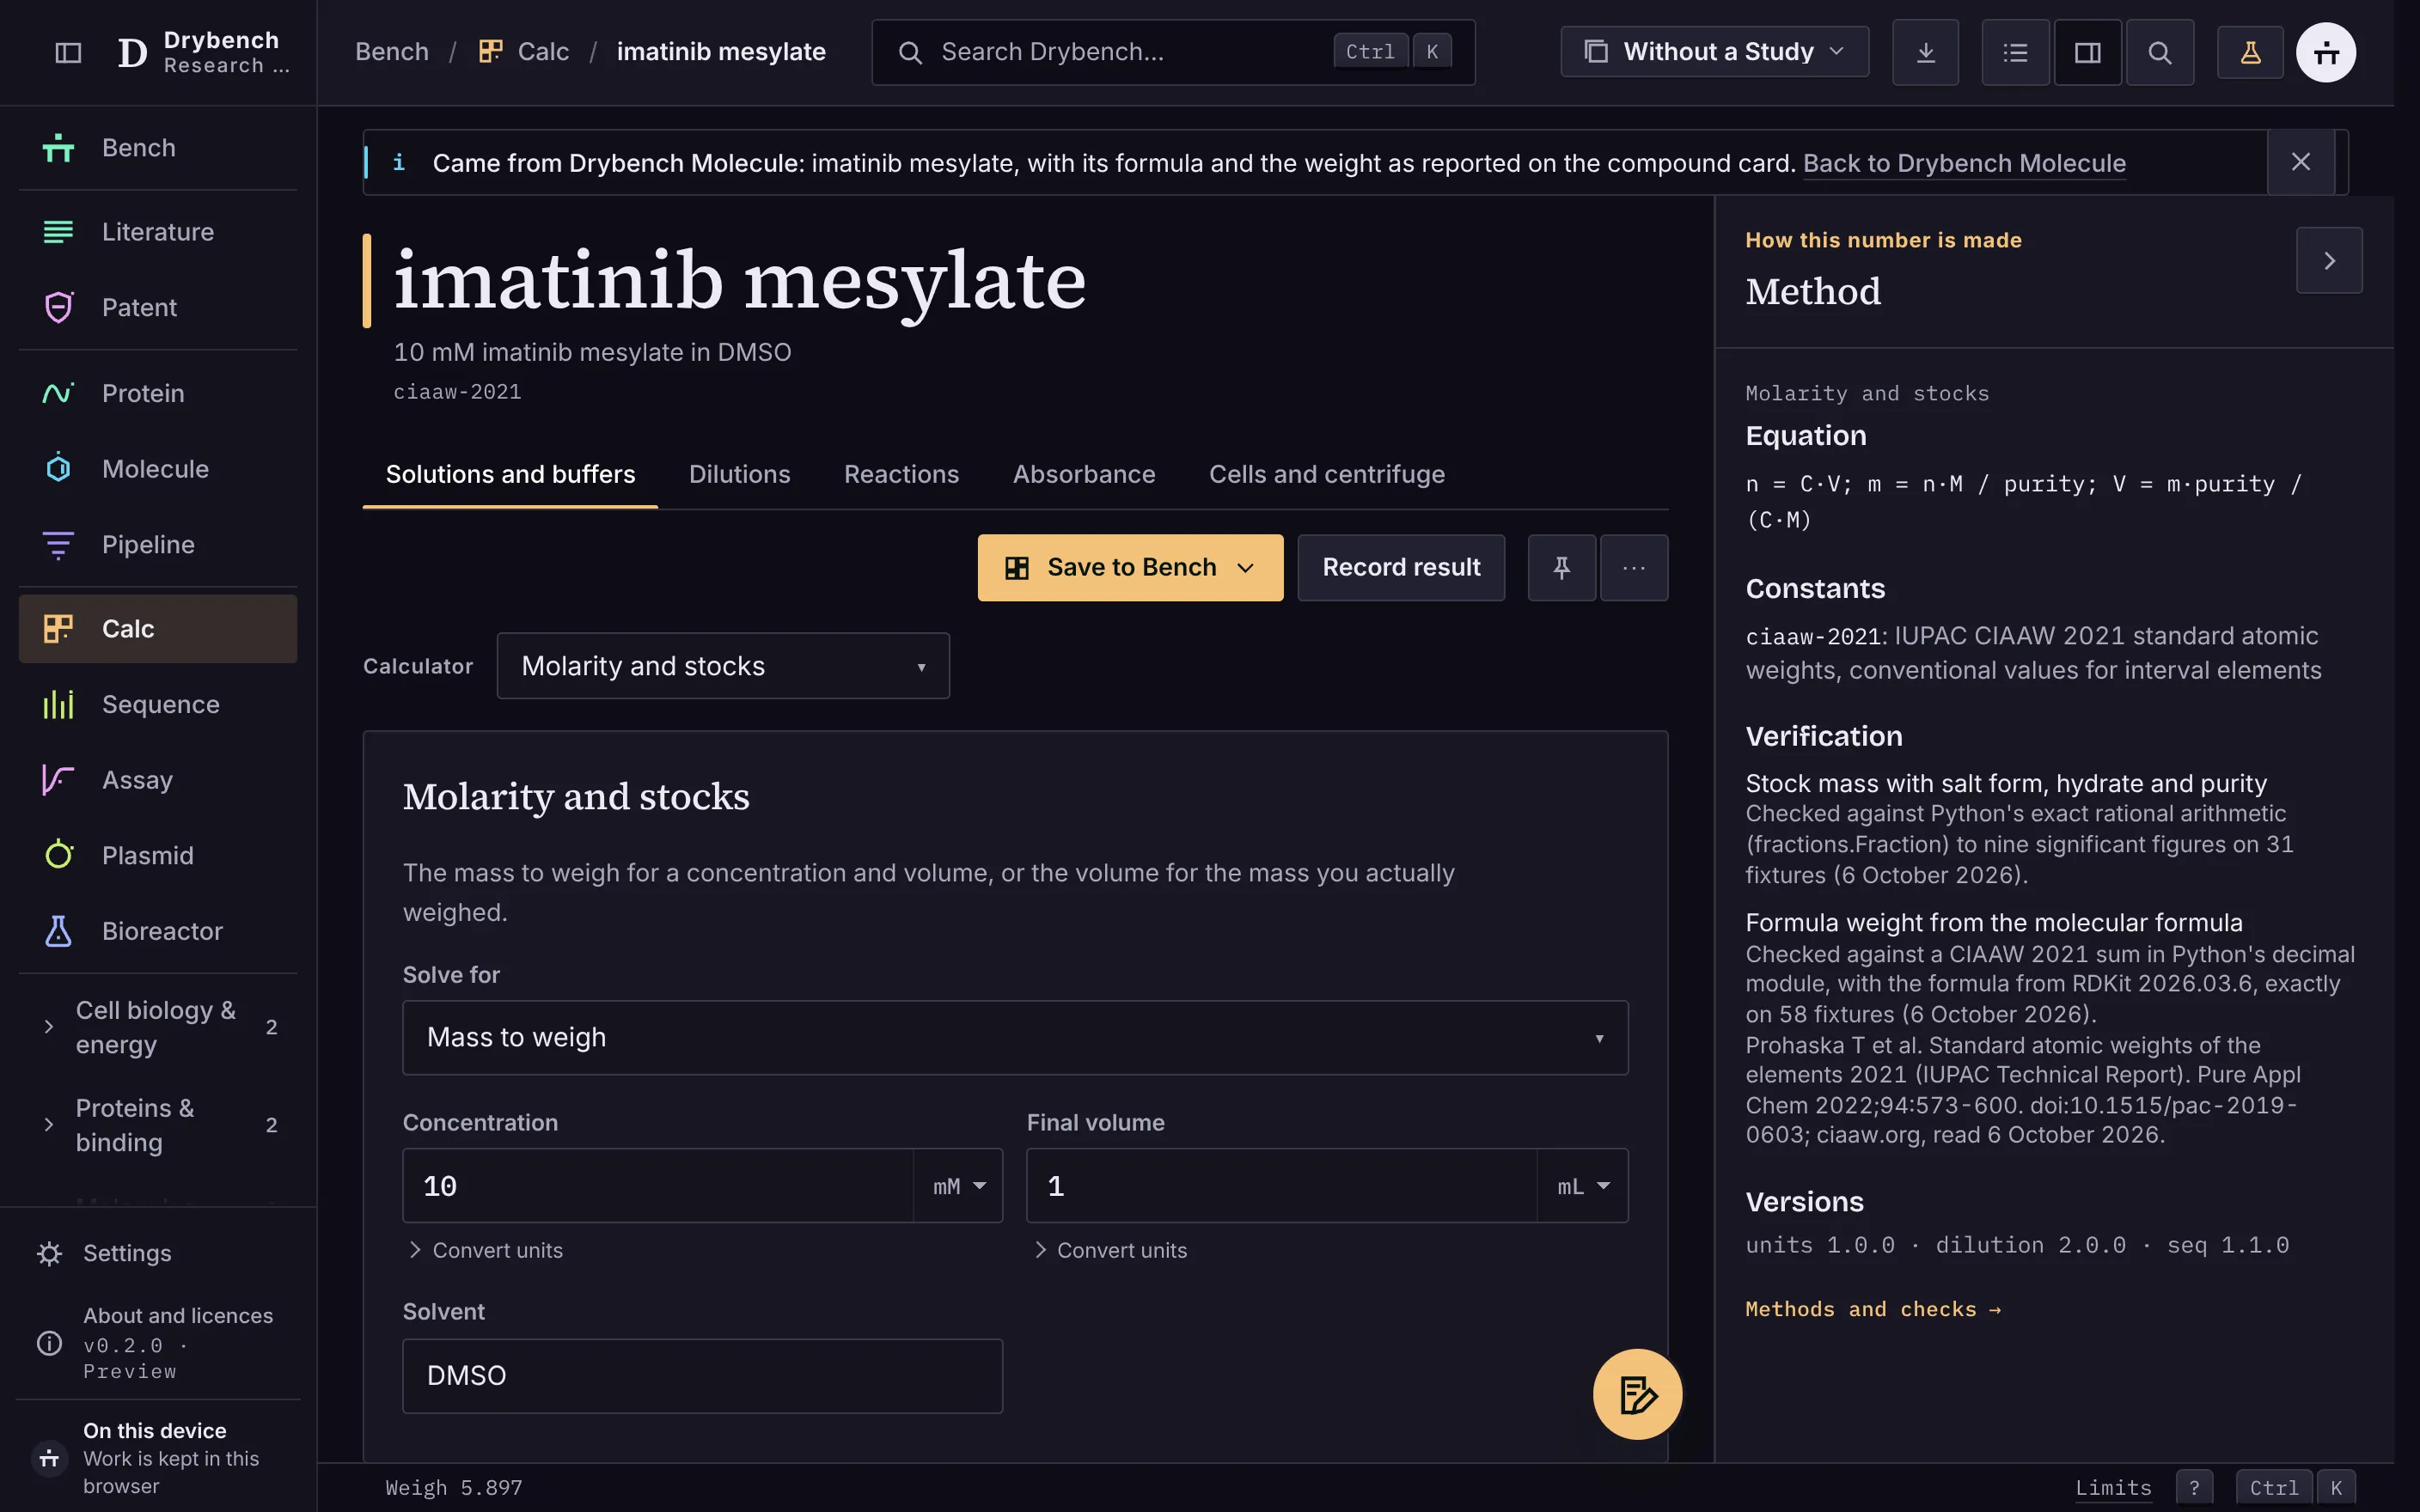Expand Cell biology & energy group
The width and height of the screenshot is (2420, 1512).
click(158, 1027)
